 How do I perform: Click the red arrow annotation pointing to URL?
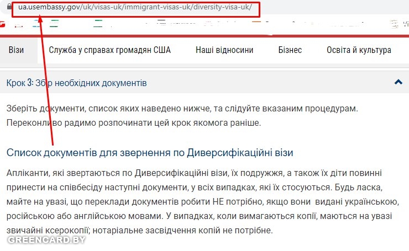[48, 83]
